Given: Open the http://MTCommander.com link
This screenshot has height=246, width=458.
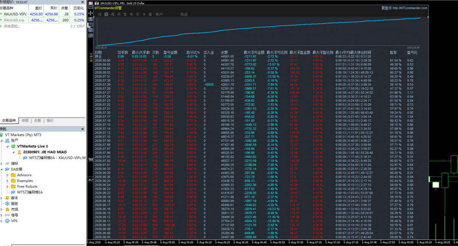Looking at the screenshot, I should point(410,8).
